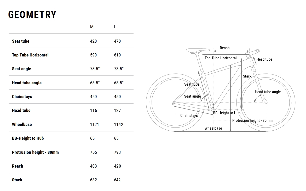This screenshot has width=306, height=191.
Task: Click the Wheelbase label under the bike
Action: click(213, 128)
